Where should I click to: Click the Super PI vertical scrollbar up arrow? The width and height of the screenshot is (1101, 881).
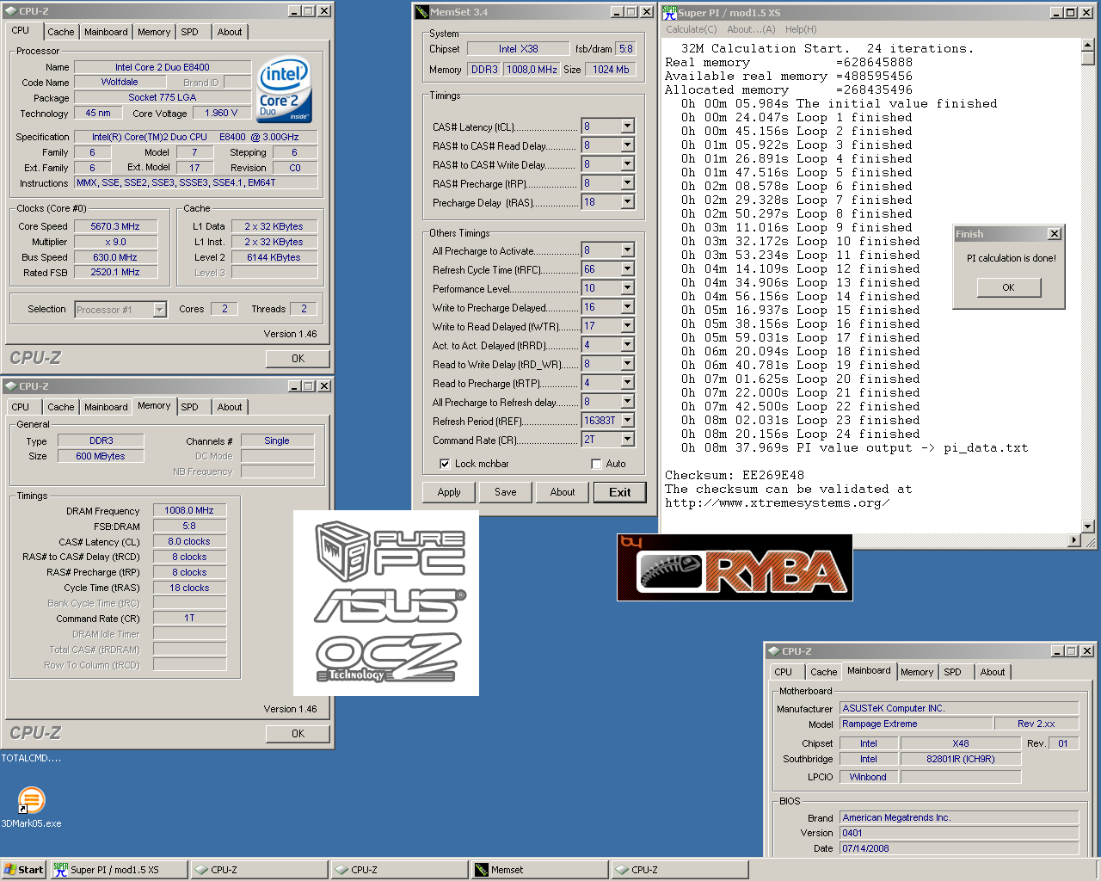[1088, 45]
